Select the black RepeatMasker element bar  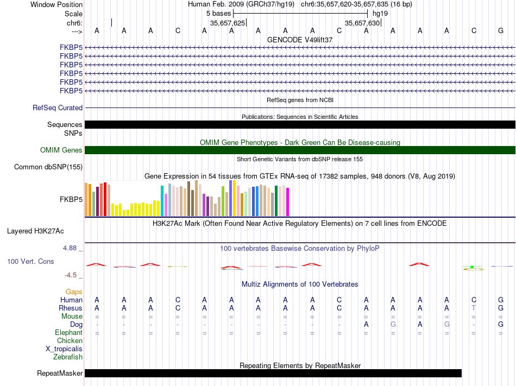pos(273,373)
